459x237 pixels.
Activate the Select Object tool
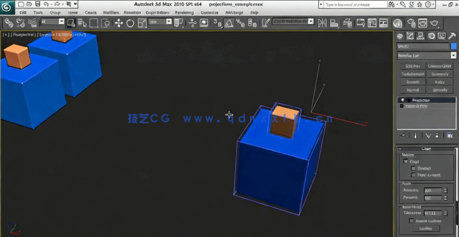tap(71, 23)
